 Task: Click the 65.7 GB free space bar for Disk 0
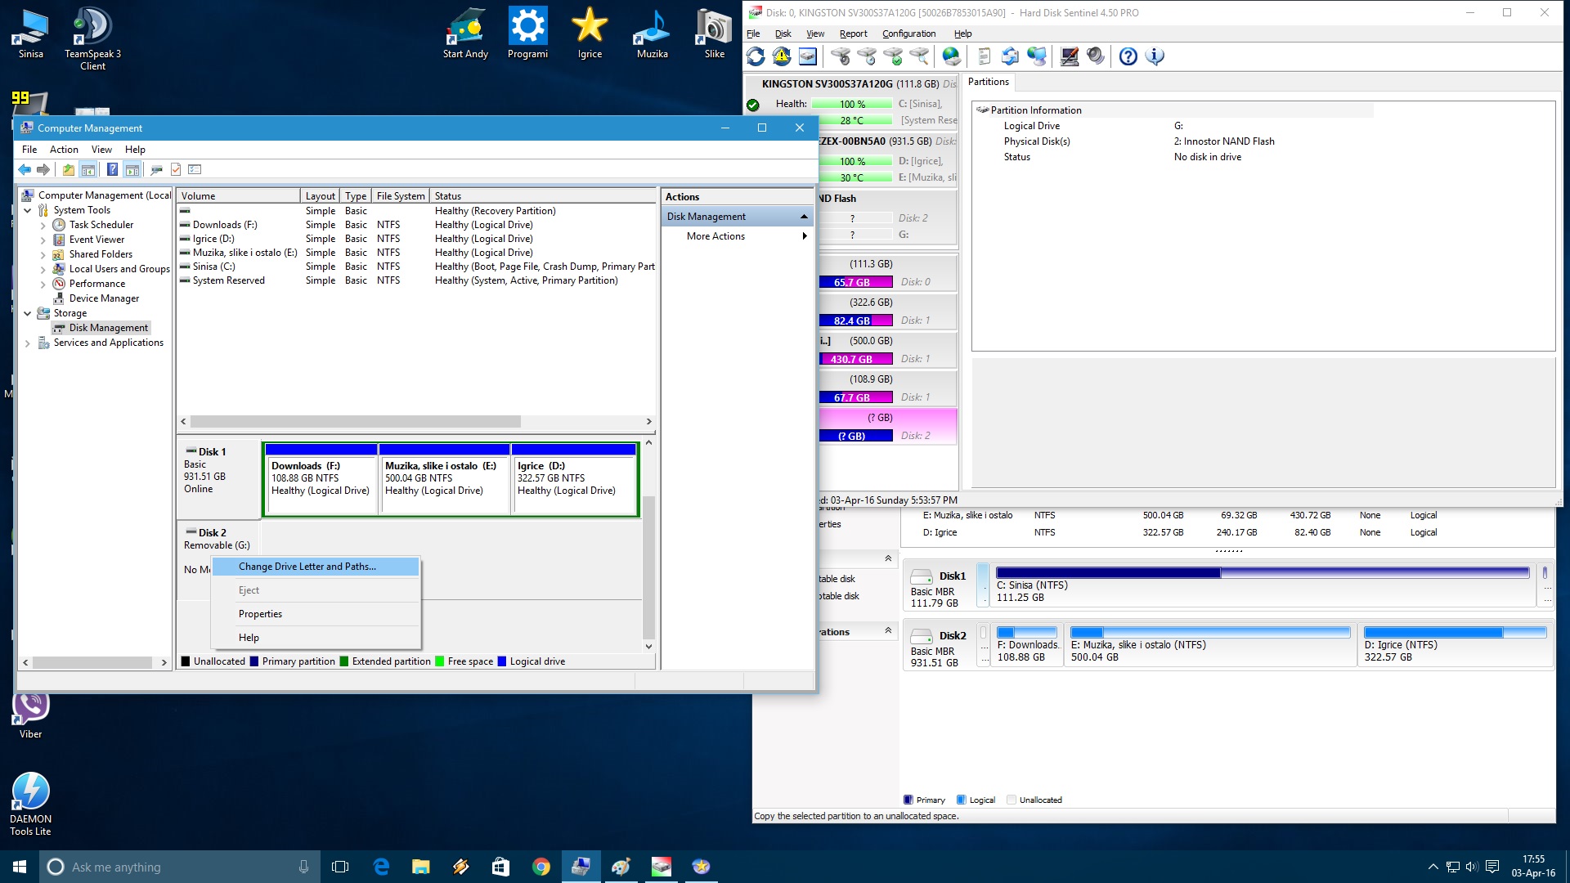[855, 282]
